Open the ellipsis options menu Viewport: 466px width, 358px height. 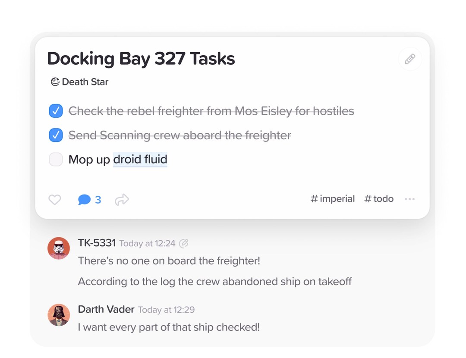click(x=409, y=199)
